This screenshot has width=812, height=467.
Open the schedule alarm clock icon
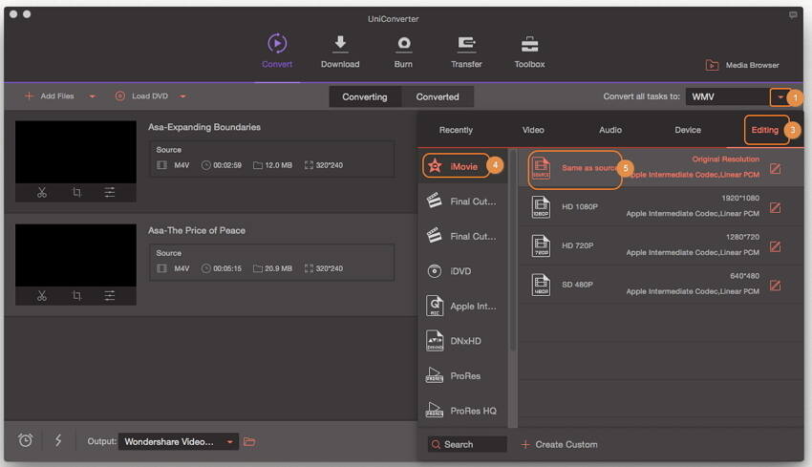click(x=26, y=440)
